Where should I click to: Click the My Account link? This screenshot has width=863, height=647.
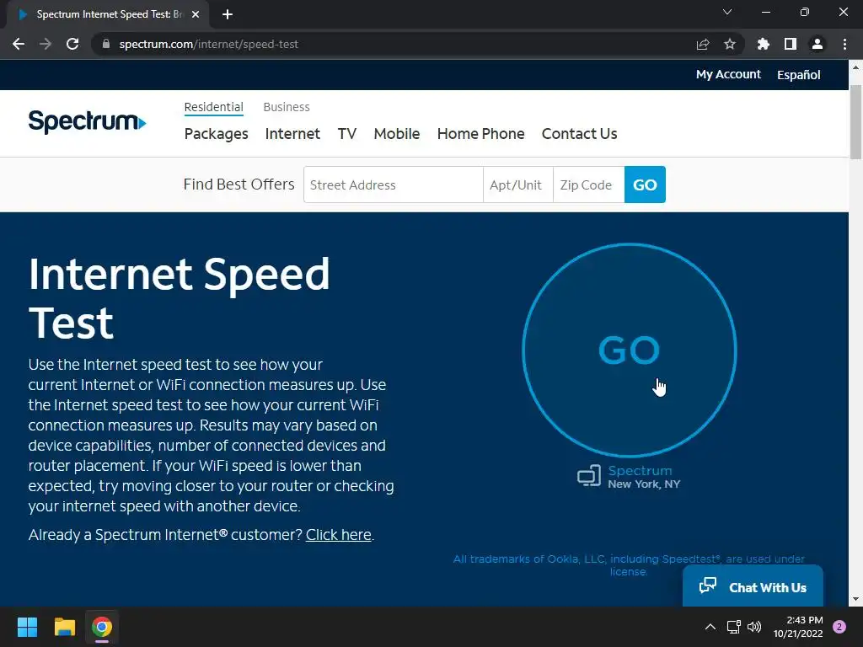(728, 74)
